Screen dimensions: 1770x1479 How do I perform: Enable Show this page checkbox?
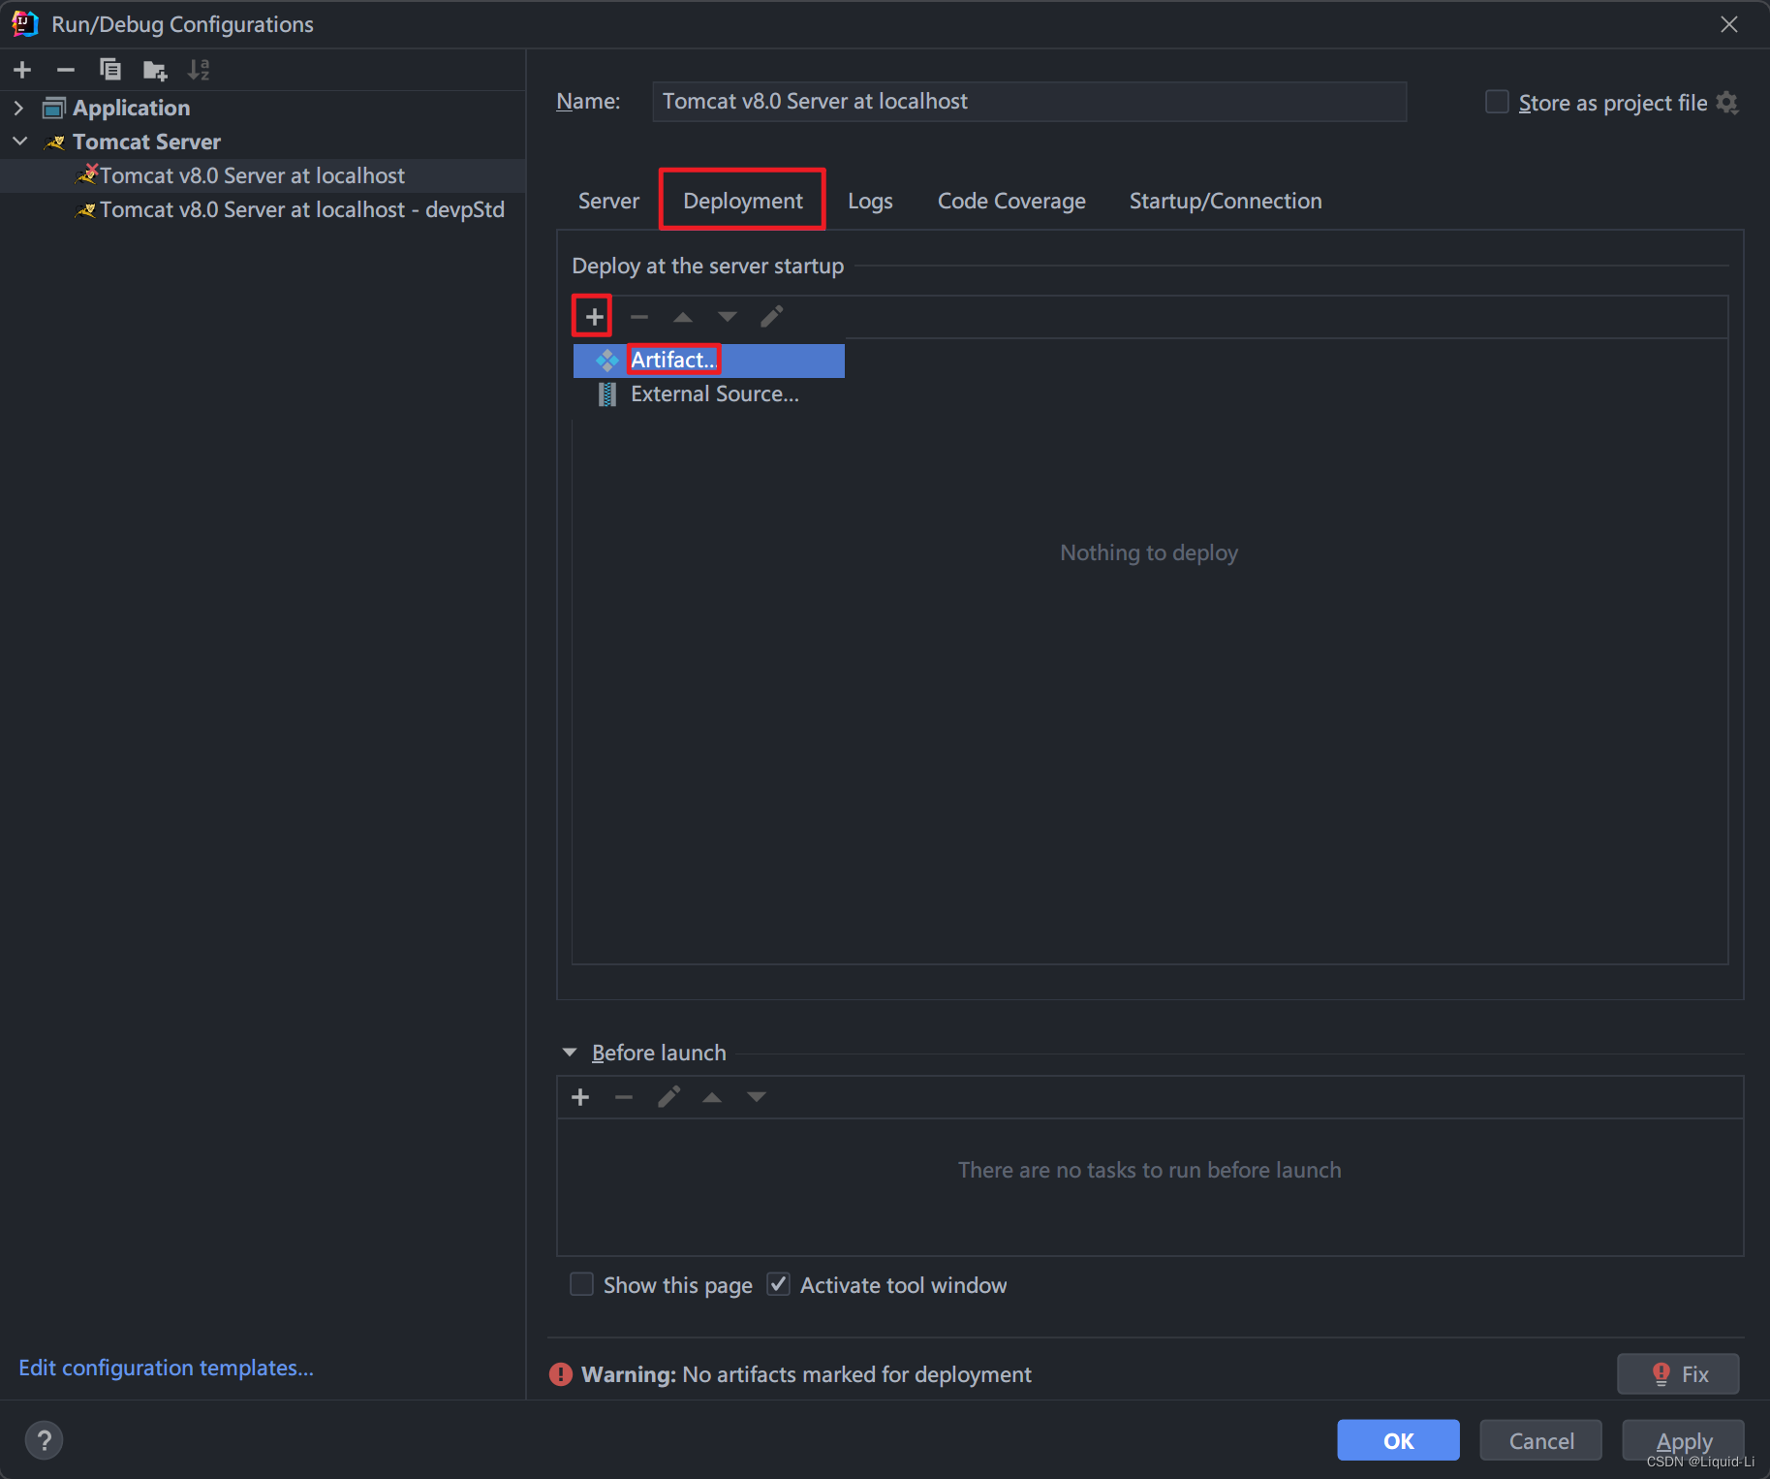[x=581, y=1284]
